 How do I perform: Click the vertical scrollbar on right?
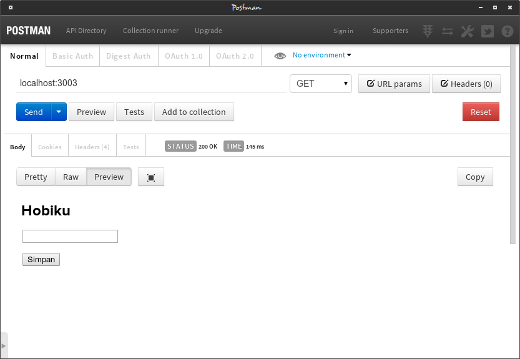pos(513,144)
